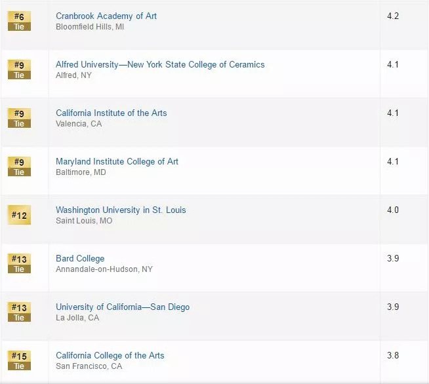Image resolution: width=429 pixels, height=384 pixels.
Task: Open Bard College link
Action: tap(80, 259)
